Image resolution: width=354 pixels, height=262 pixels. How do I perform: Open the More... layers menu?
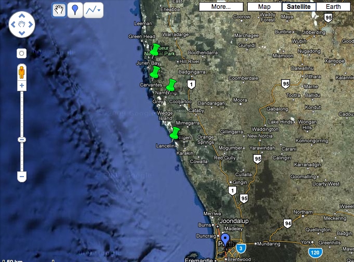click(x=221, y=7)
